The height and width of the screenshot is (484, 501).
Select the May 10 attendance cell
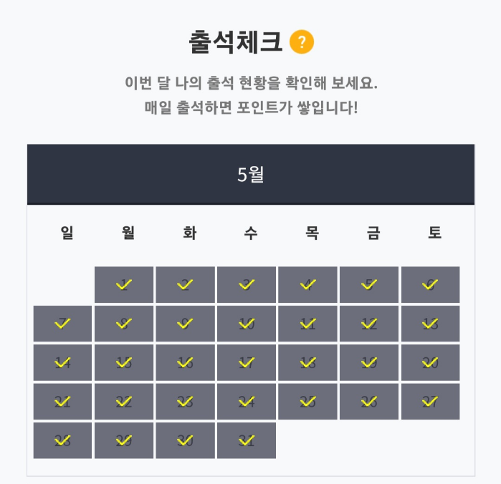pyautogui.click(x=247, y=324)
